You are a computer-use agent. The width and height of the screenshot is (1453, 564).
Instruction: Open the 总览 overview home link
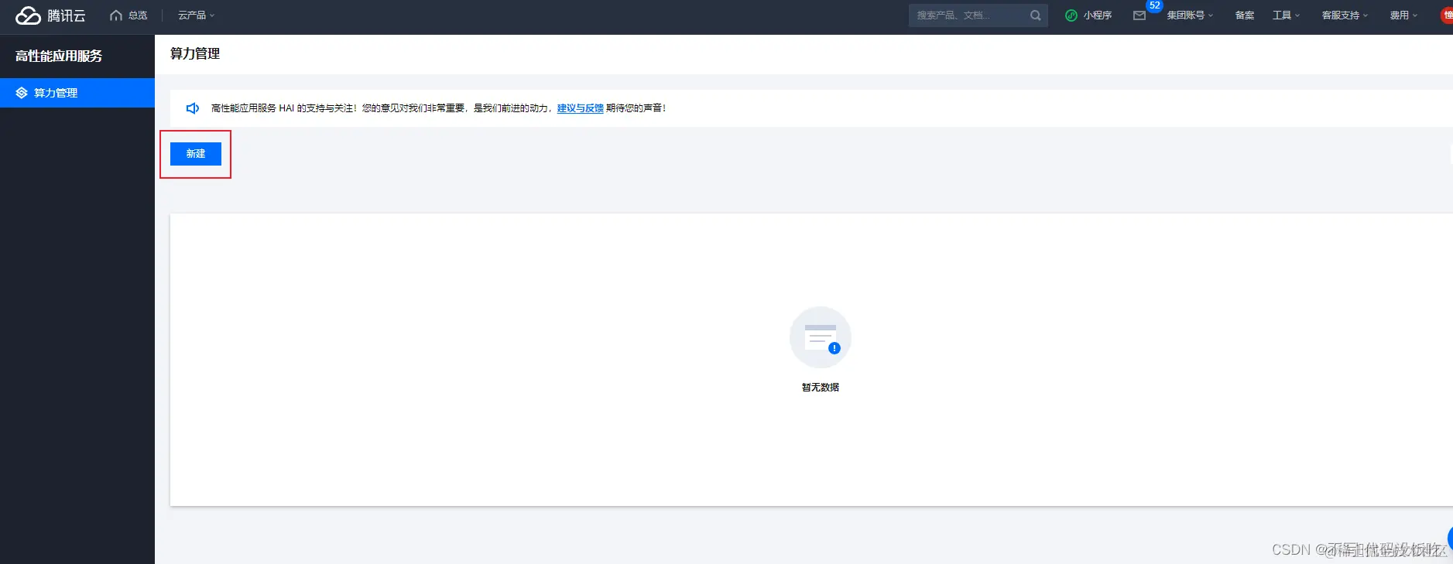(x=129, y=15)
